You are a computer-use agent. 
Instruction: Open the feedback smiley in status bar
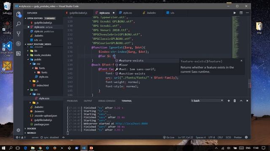246,137
